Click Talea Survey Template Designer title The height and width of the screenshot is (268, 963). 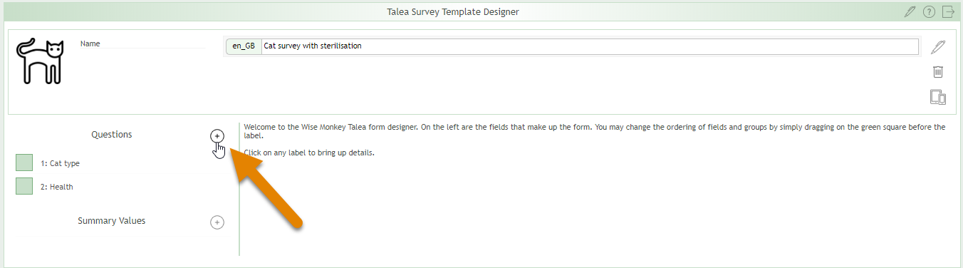point(452,12)
